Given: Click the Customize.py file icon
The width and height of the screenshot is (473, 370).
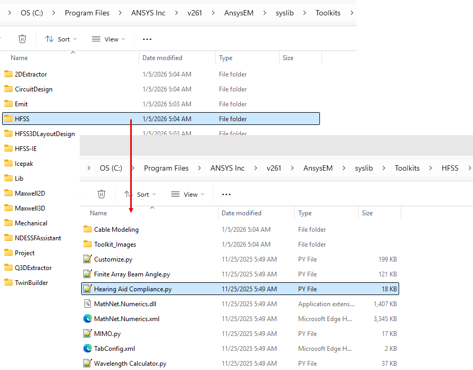Looking at the screenshot, I should point(88,259).
